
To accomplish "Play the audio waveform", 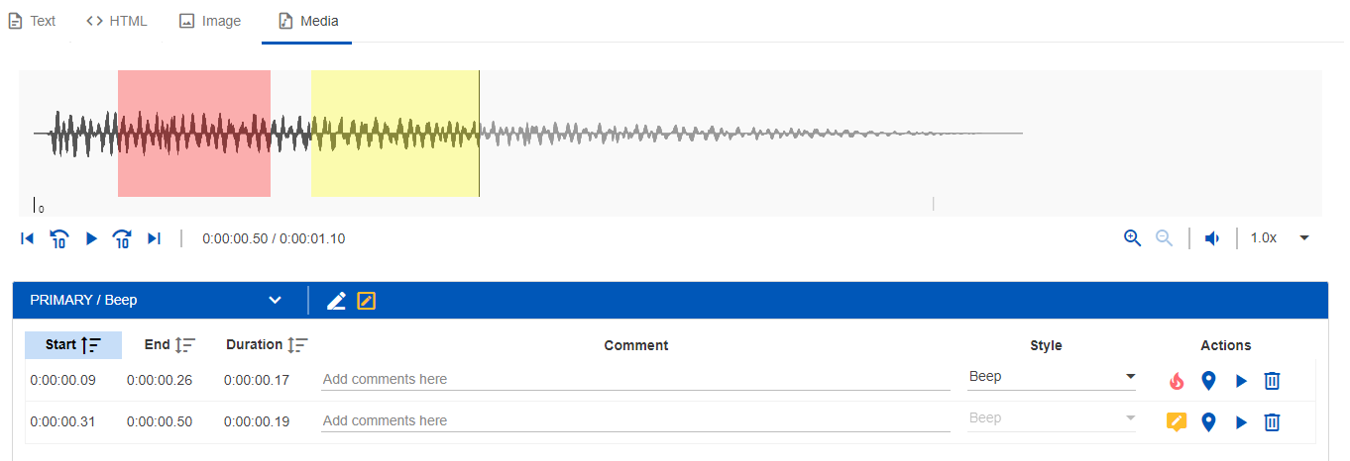I will point(91,238).
